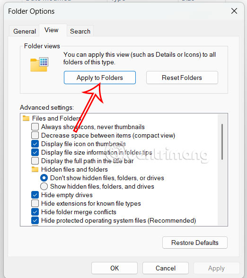The image size is (247, 278).
Task: Click the Cancel button
Action: 166,268
